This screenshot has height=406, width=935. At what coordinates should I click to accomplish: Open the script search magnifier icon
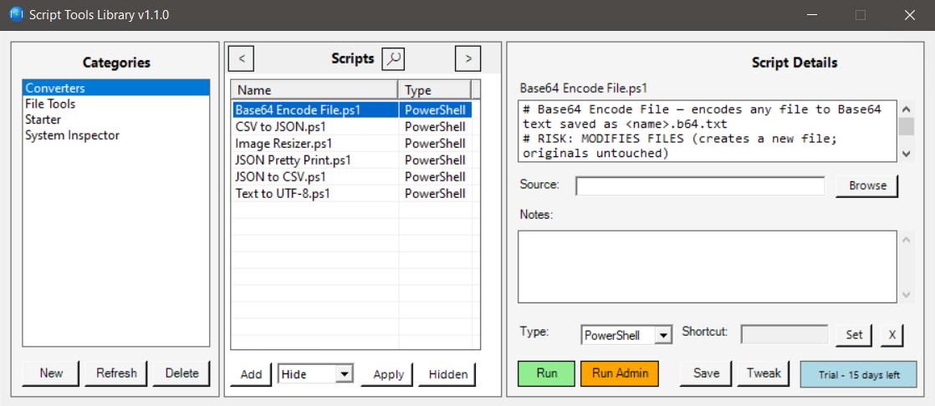click(393, 58)
